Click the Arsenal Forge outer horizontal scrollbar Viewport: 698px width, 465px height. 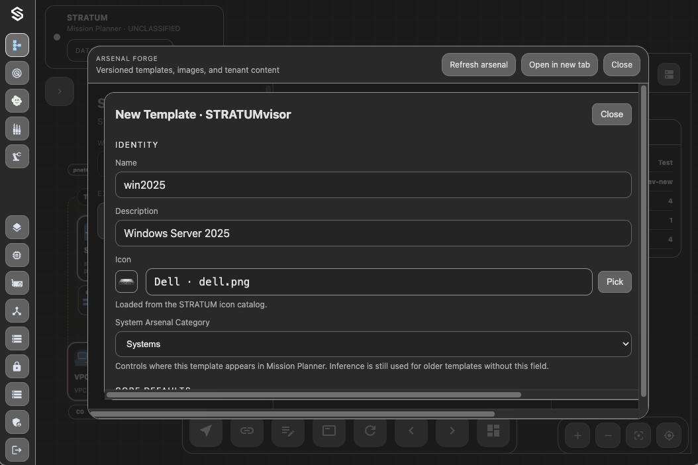292,414
